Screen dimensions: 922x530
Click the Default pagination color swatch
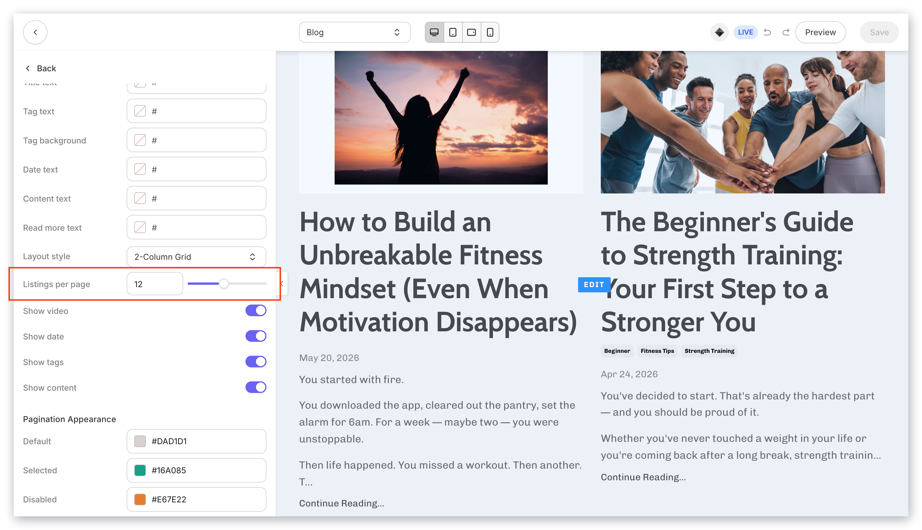click(140, 441)
